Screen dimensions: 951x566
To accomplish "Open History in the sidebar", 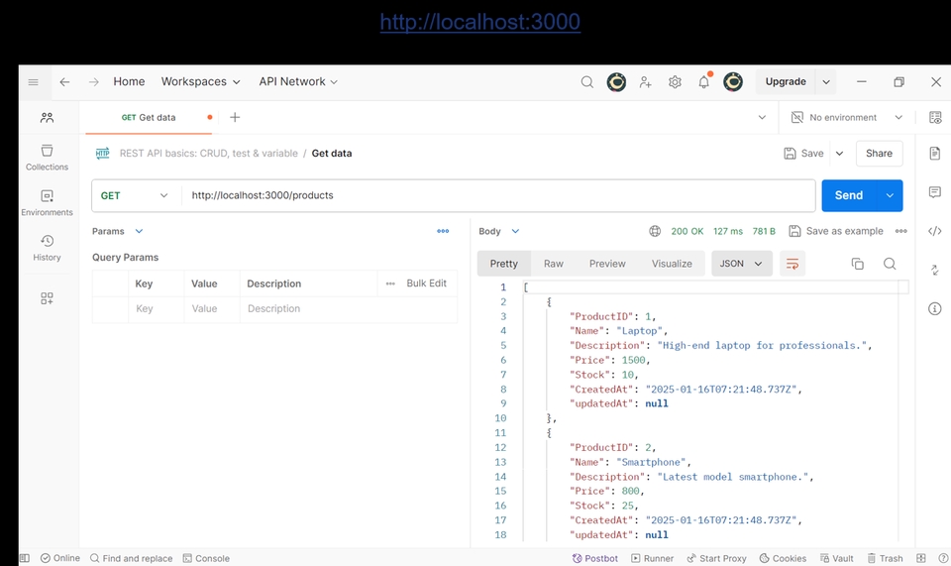I will (x=47, y=248).
